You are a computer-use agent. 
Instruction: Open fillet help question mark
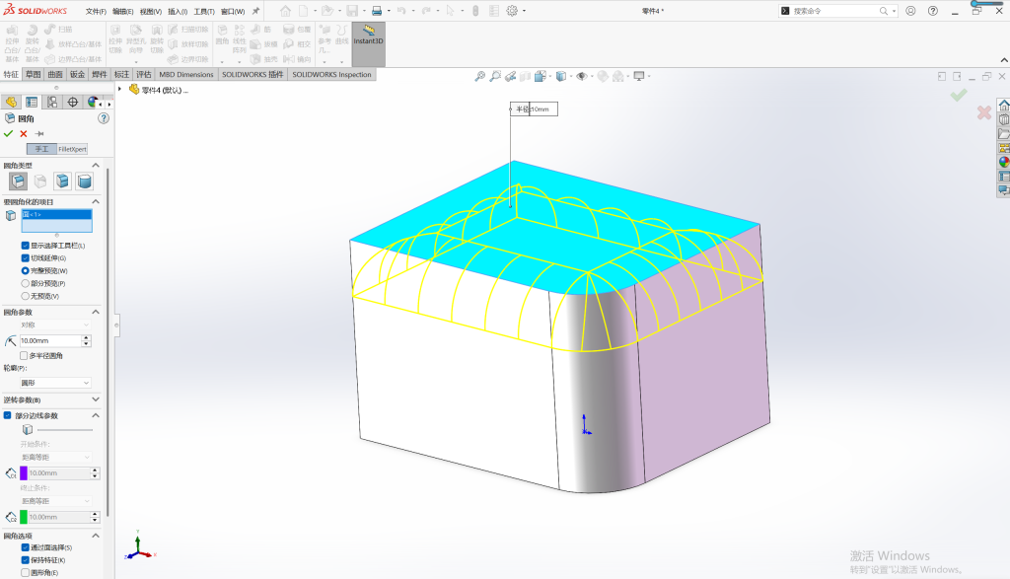coord(103,118)
